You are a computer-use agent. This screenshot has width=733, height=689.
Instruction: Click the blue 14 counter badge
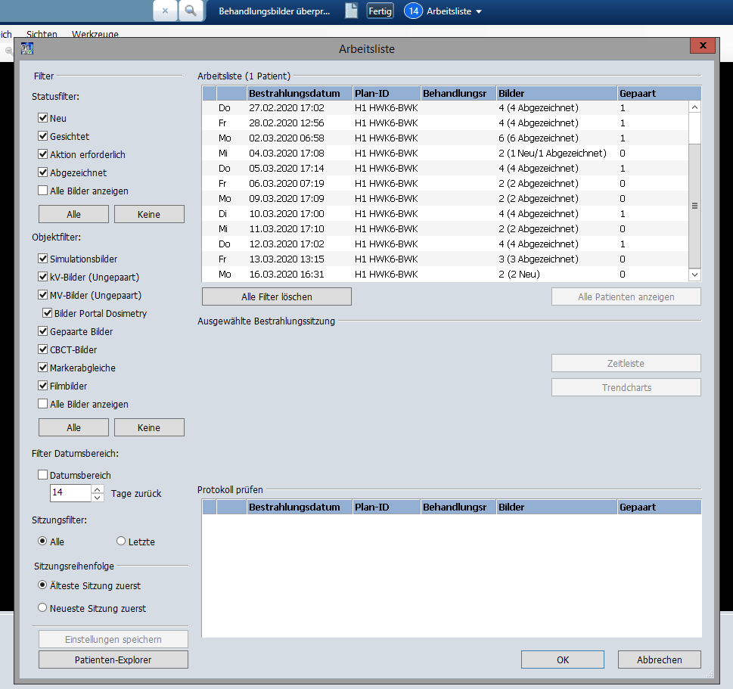click(x=413, y=11)
